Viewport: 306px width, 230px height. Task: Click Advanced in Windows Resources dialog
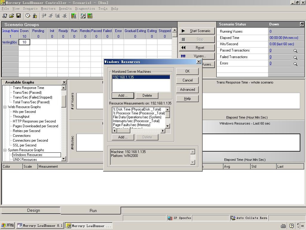[x=187, y=89]
